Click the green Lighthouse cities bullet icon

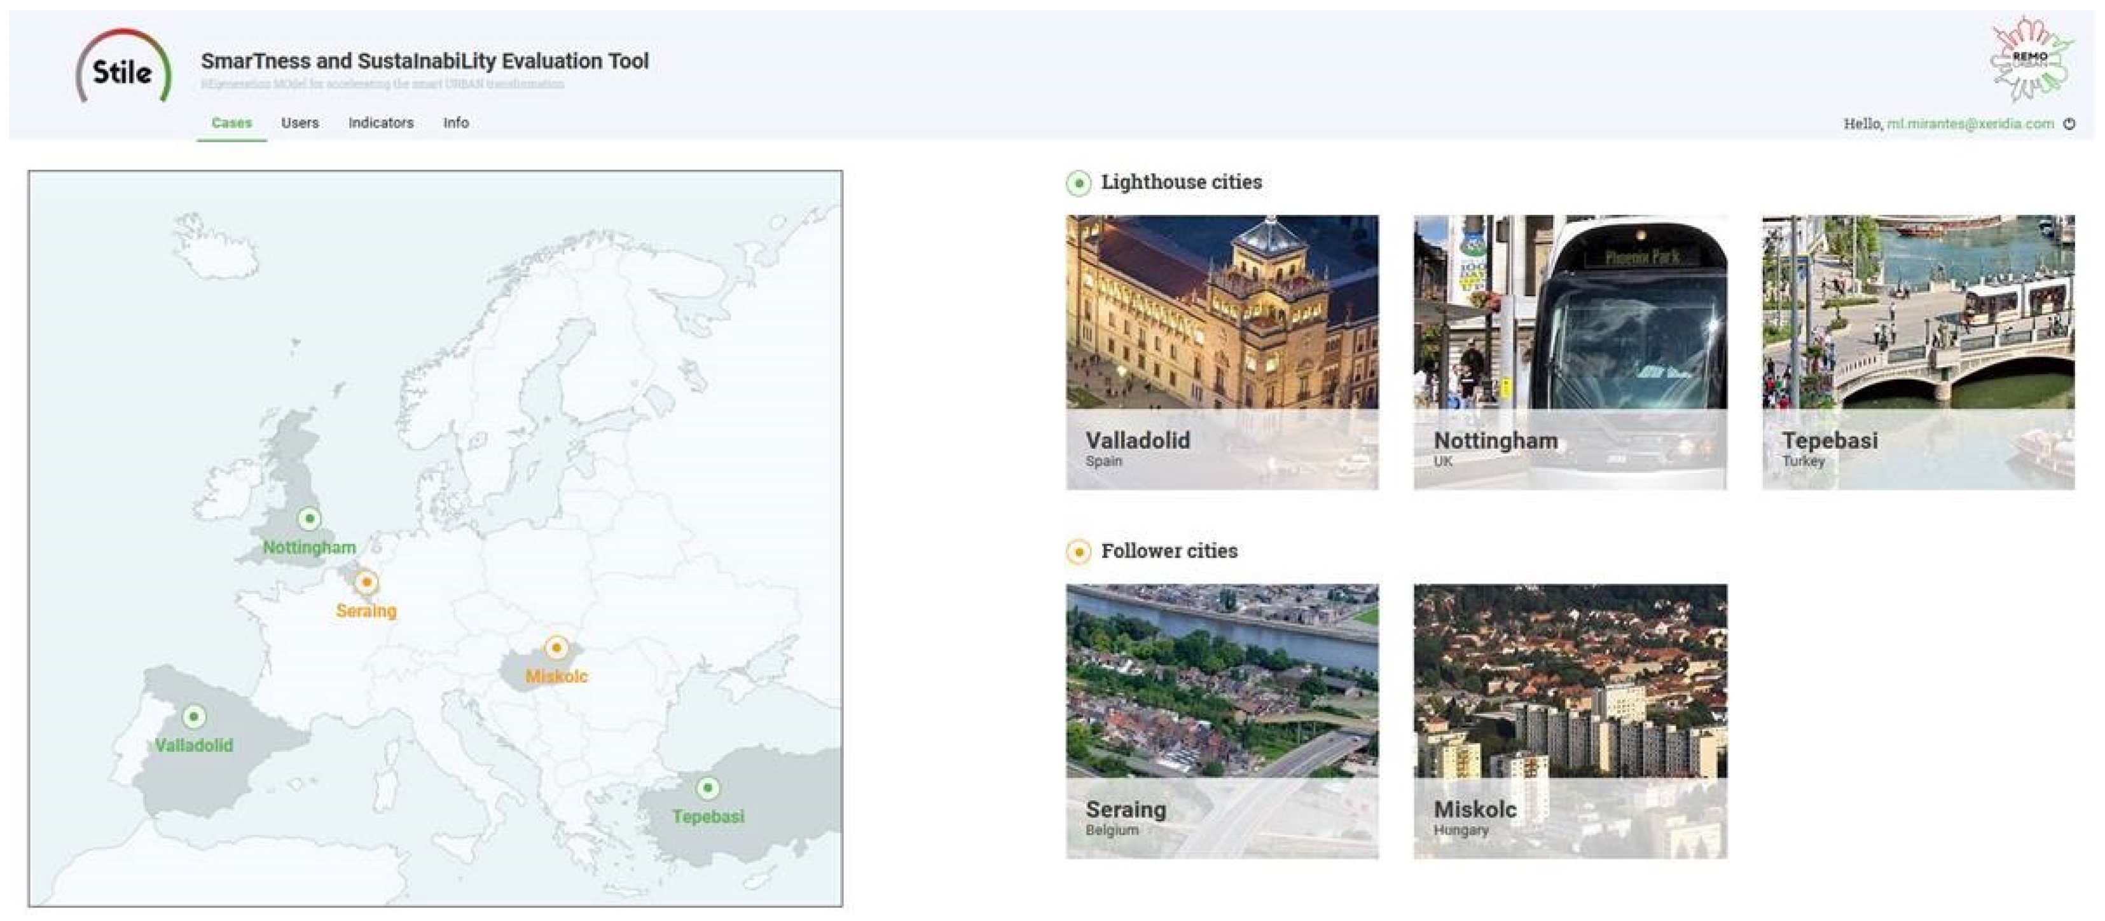[x=1078, y=183]
